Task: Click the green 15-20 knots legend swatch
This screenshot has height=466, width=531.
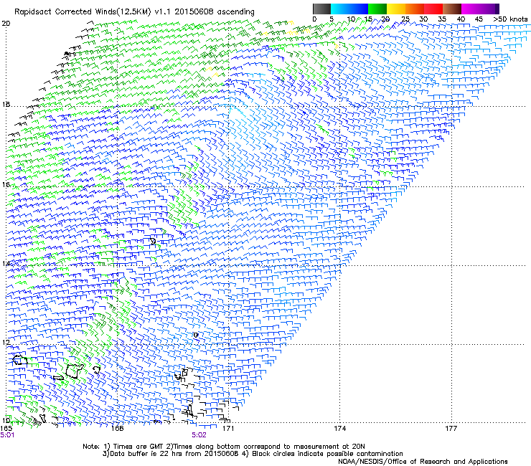Action: [377, 9]
